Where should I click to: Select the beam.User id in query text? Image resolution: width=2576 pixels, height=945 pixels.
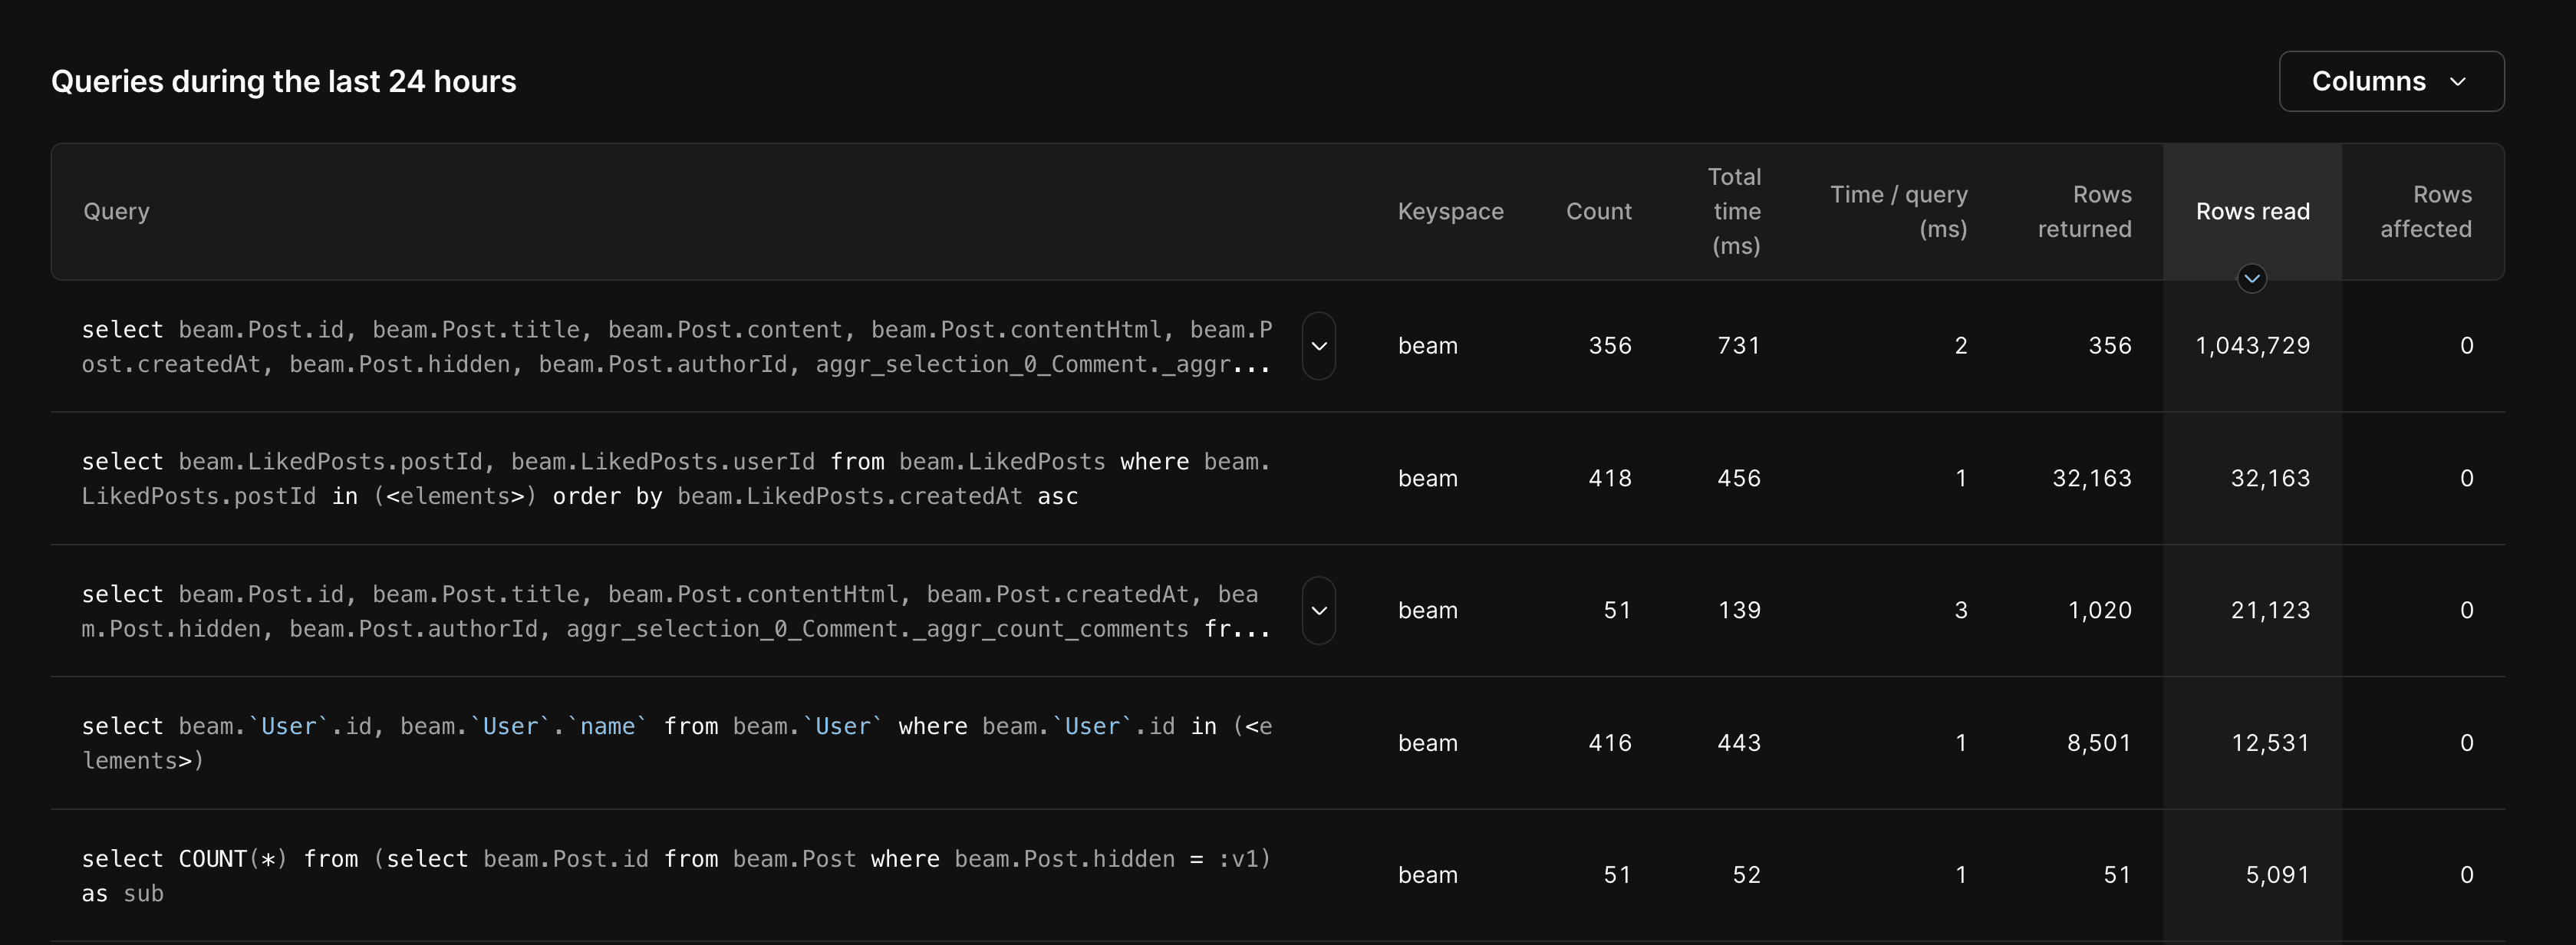pyautogui.click(x=676, y=743)
